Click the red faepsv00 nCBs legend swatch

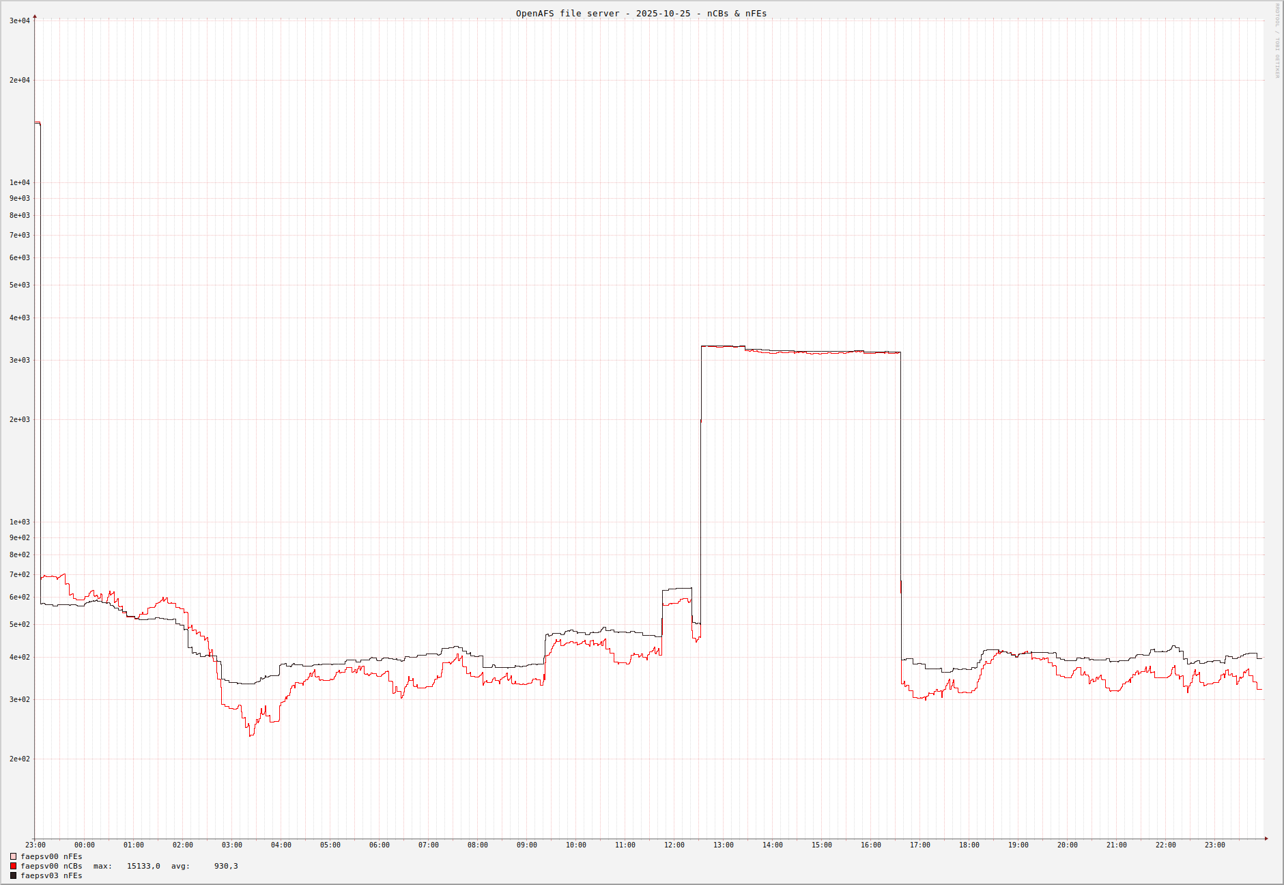coord(13,866)
